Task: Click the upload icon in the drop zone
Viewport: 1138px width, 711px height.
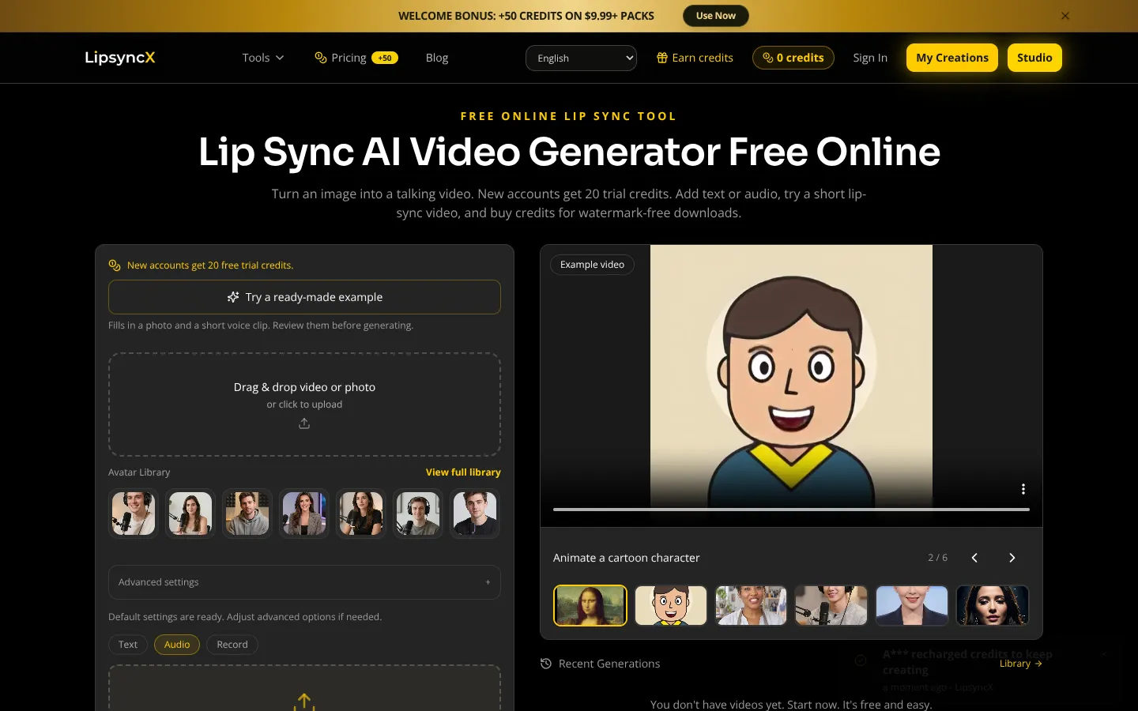Action: 304,423
